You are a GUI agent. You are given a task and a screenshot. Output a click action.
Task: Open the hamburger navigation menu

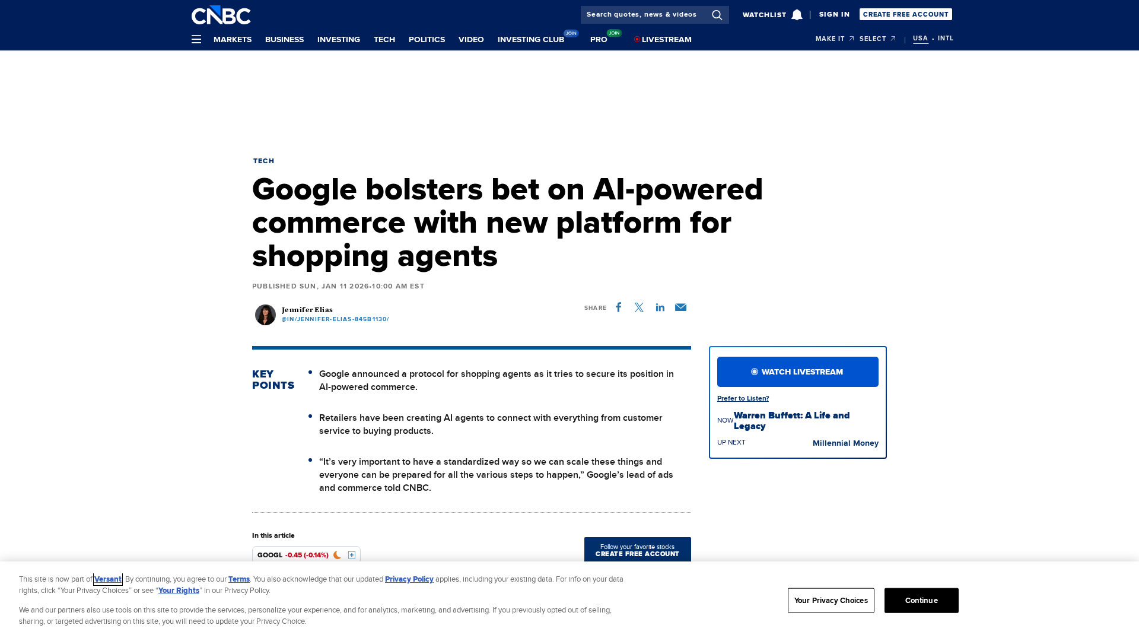pos(196,39)
